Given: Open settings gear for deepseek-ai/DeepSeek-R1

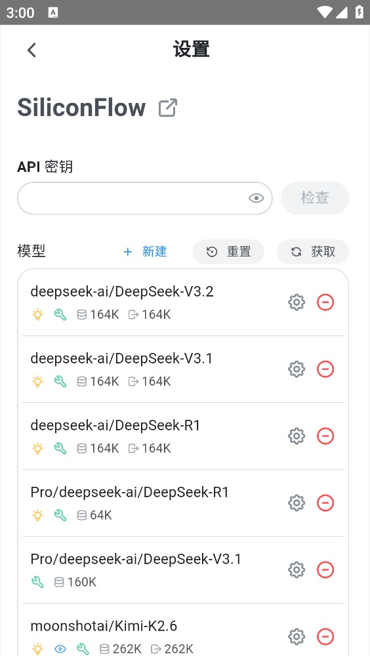Looking at the screenshot, I should tap(297, 436).
